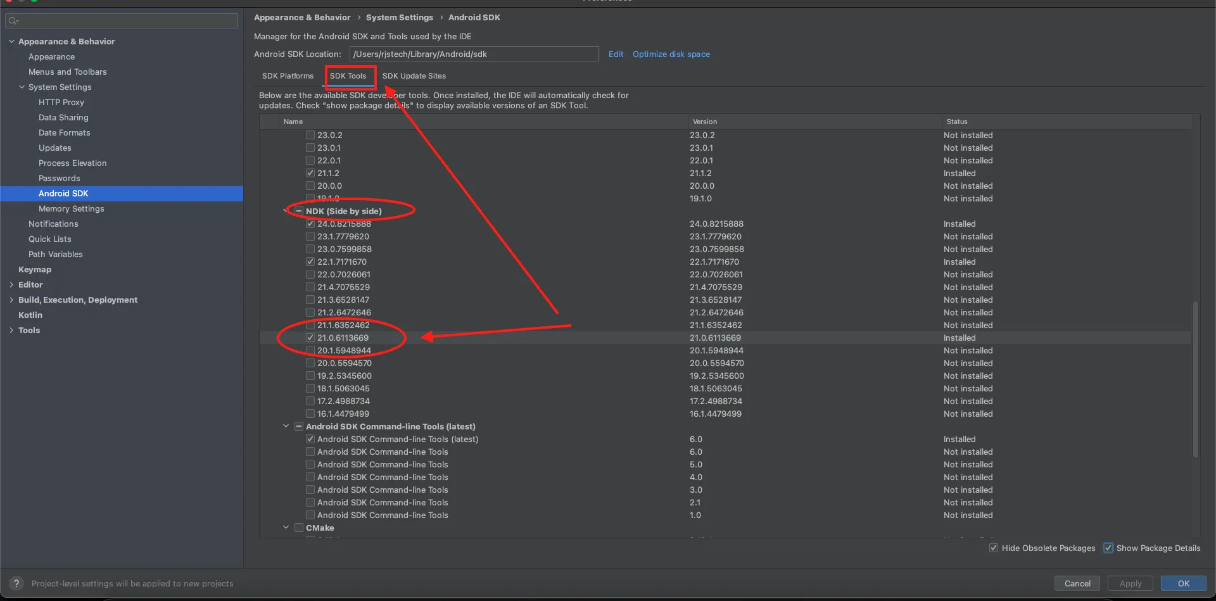Check NDK version 16.1.4479499
The width and height of the screenshot is (1216, 601).
coord(310,414)
